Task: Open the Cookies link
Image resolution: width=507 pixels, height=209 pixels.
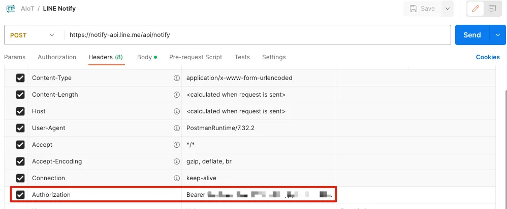Action: 488,57
